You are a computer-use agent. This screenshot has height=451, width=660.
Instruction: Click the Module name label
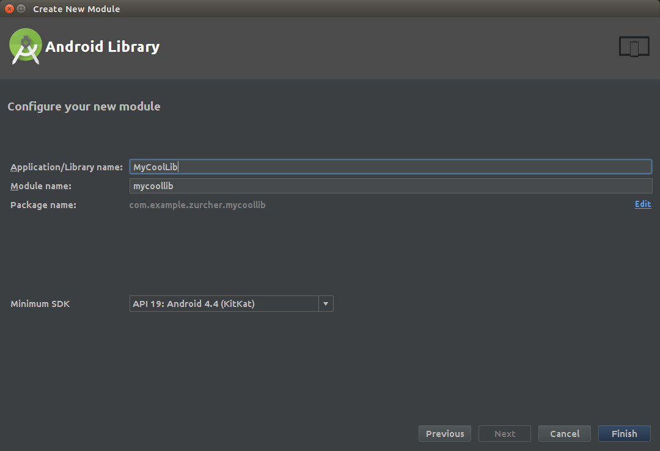(x=41, y=186)
